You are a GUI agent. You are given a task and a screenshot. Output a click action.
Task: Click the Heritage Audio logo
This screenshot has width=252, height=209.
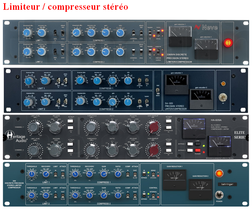(x=16, y=137)
